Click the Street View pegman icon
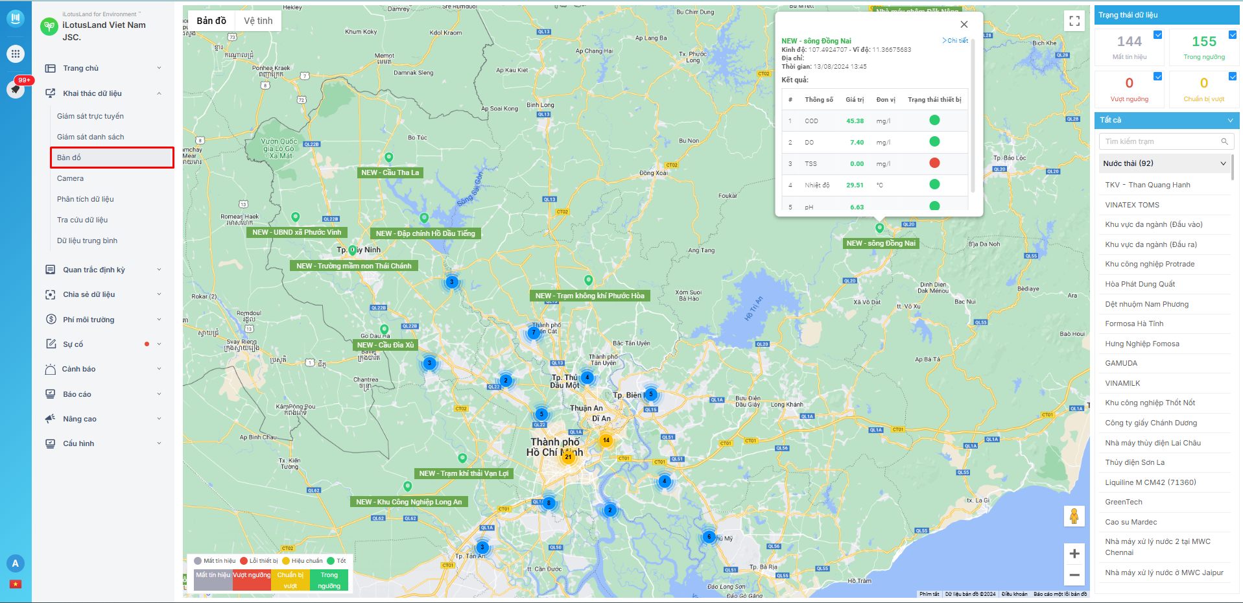 [1074, 517]
